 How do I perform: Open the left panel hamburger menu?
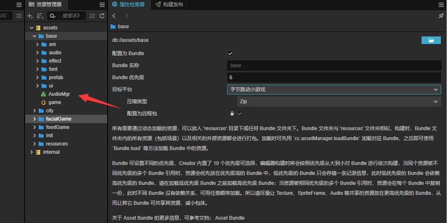click(x=19, y=5)
